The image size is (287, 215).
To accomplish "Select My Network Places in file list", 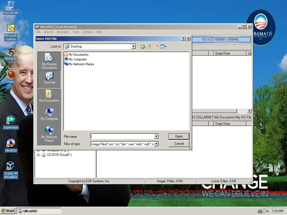I will (79, 64).
